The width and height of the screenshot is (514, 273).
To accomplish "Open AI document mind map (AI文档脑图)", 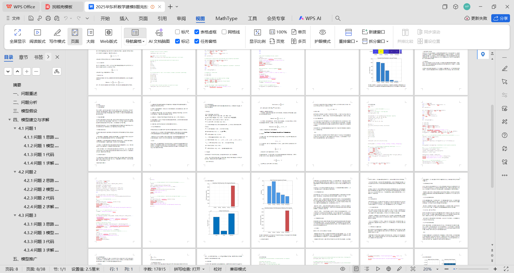I will tap(159, 36).
